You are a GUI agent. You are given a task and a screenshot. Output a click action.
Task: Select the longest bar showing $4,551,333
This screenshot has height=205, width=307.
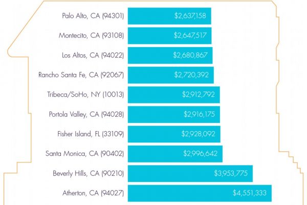coord(199,193)
